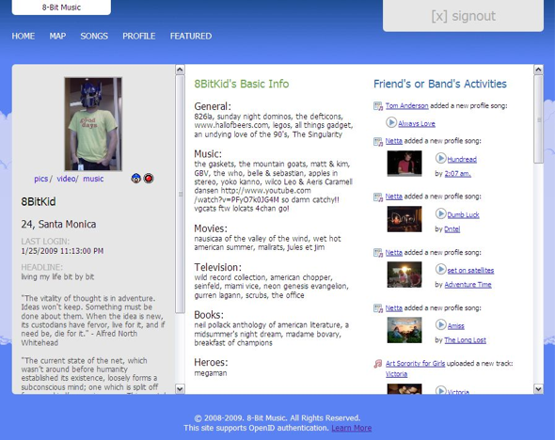
Task: Visit Tom Anderson's profile link
Action: point(406,105)
